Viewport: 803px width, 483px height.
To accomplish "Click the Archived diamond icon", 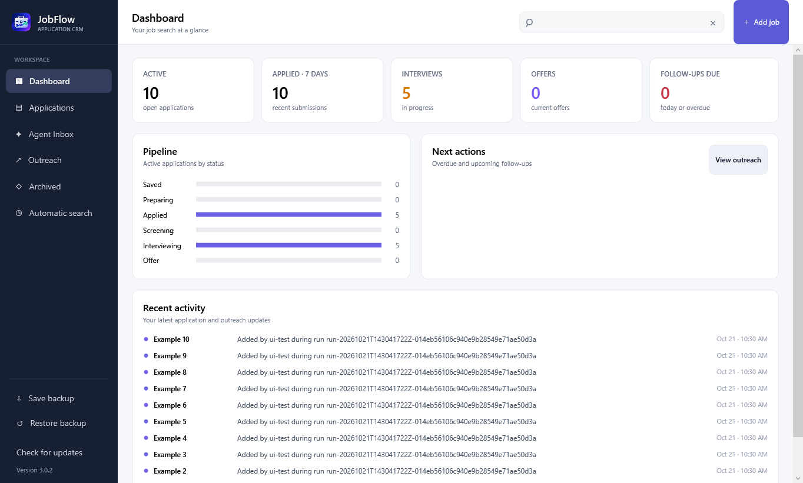I will point(19,186).
